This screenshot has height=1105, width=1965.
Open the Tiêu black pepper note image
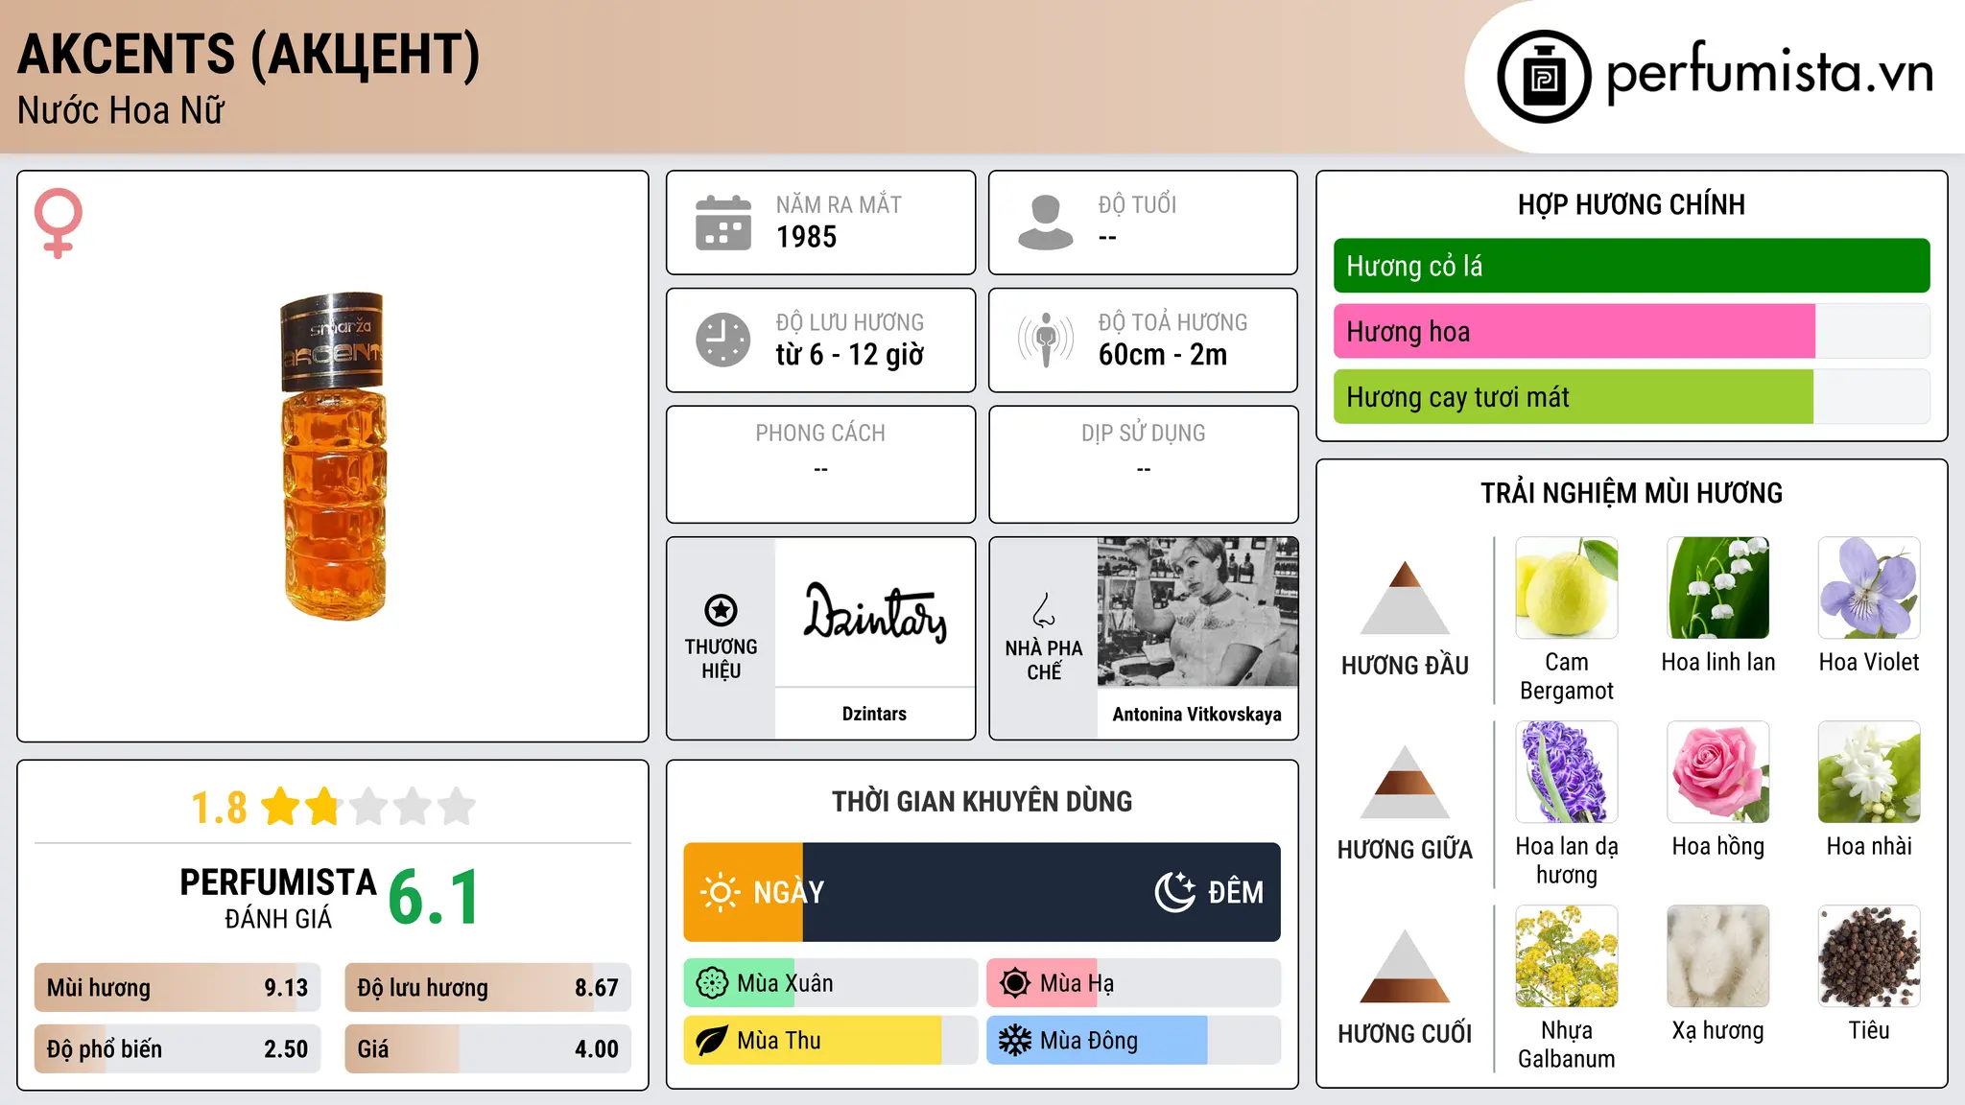1869,956
